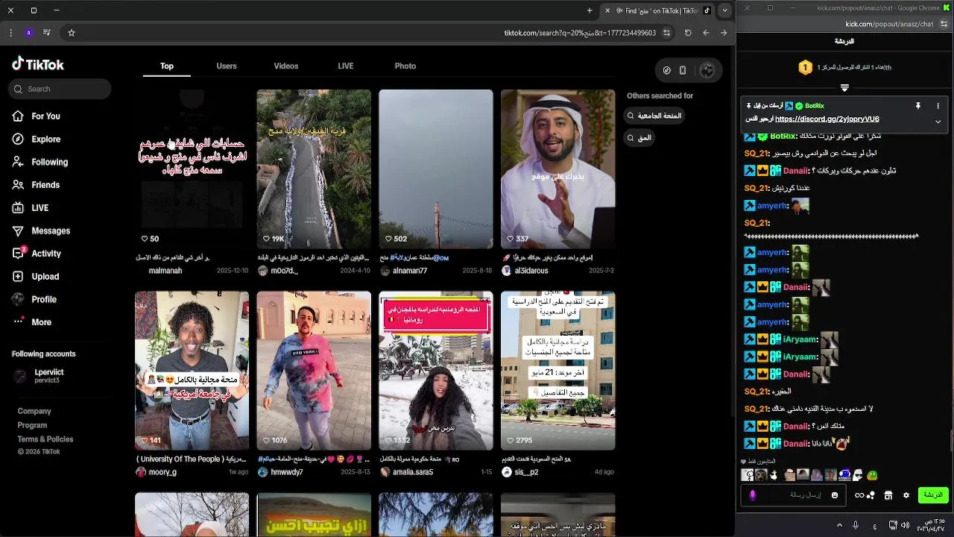Open Messages in the sidebar
This screenshot has width=954, height=537.
pos(41,231)
